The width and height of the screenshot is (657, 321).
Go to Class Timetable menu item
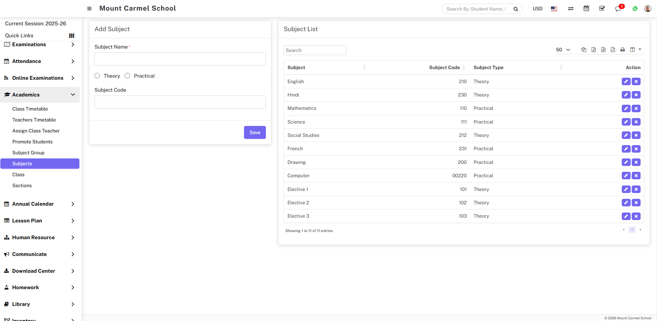[30, 109]
